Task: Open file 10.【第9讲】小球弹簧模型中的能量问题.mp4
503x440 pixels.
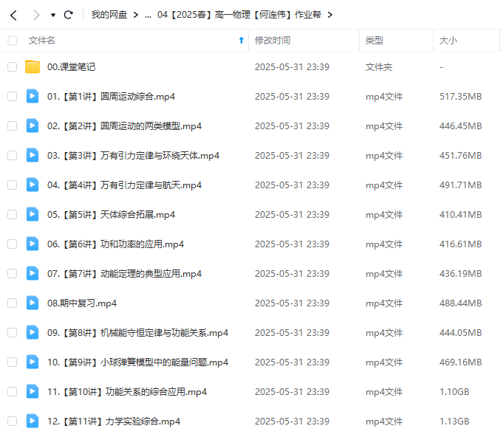Action: point(137,362)
